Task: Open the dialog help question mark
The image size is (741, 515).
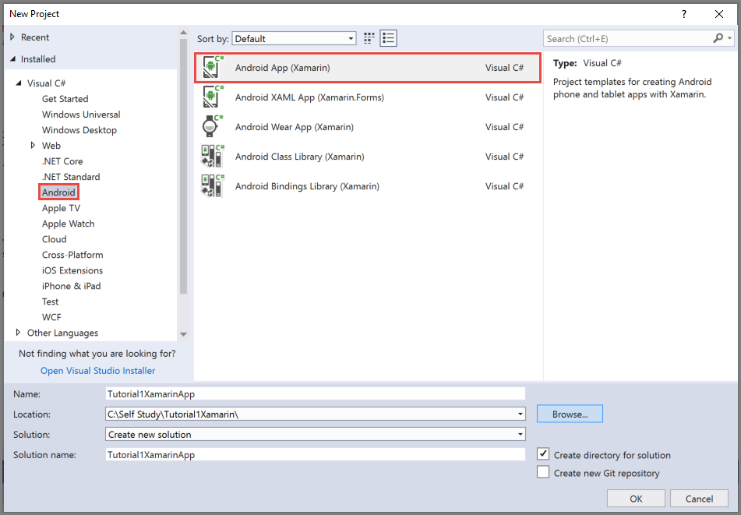Action: coord(684,14)
